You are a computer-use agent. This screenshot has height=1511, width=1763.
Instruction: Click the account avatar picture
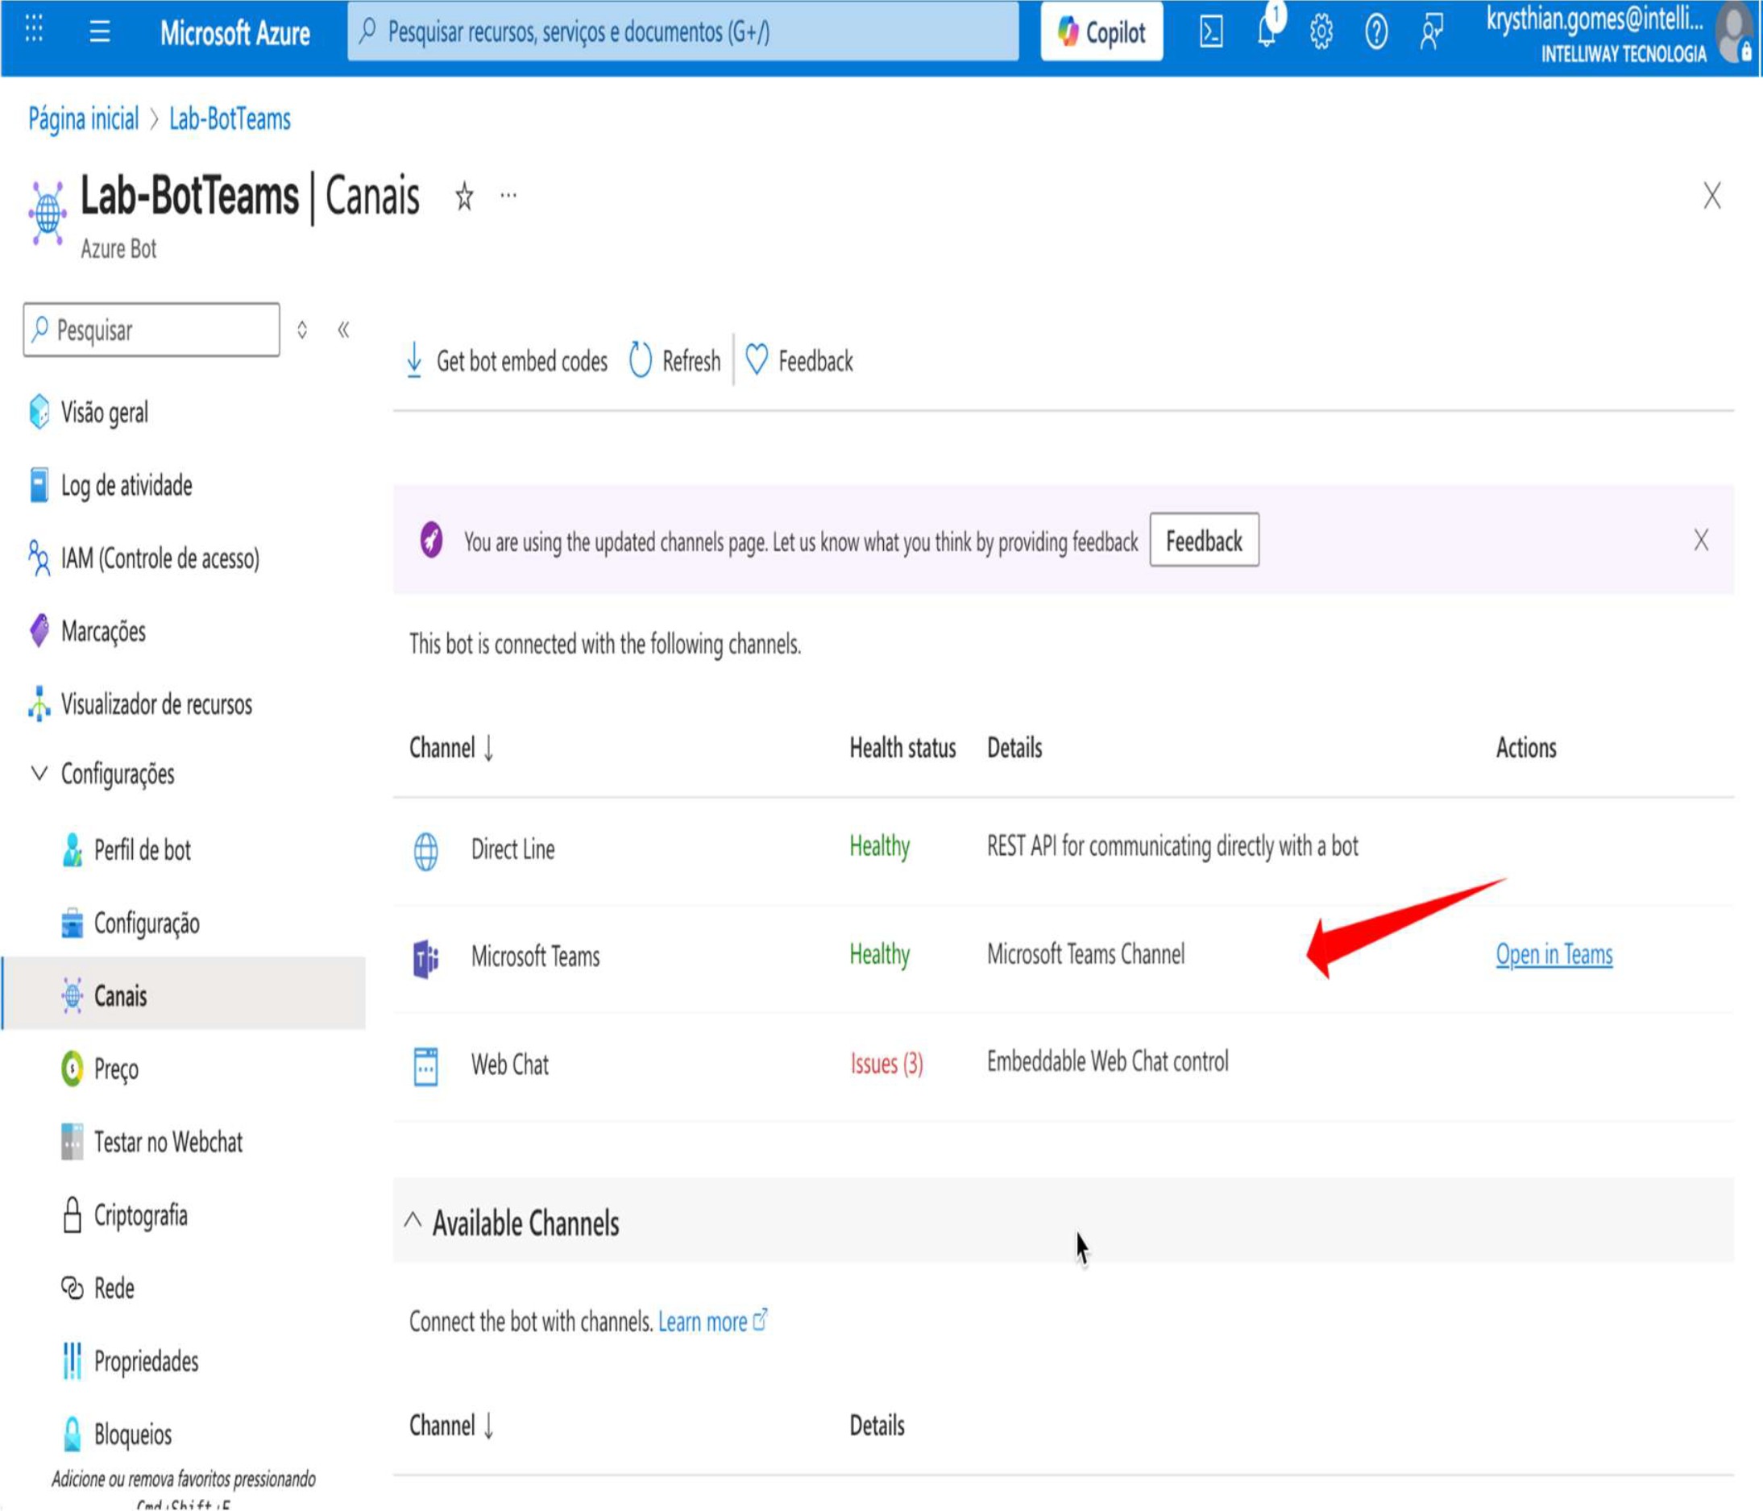tap(1734, 32)
